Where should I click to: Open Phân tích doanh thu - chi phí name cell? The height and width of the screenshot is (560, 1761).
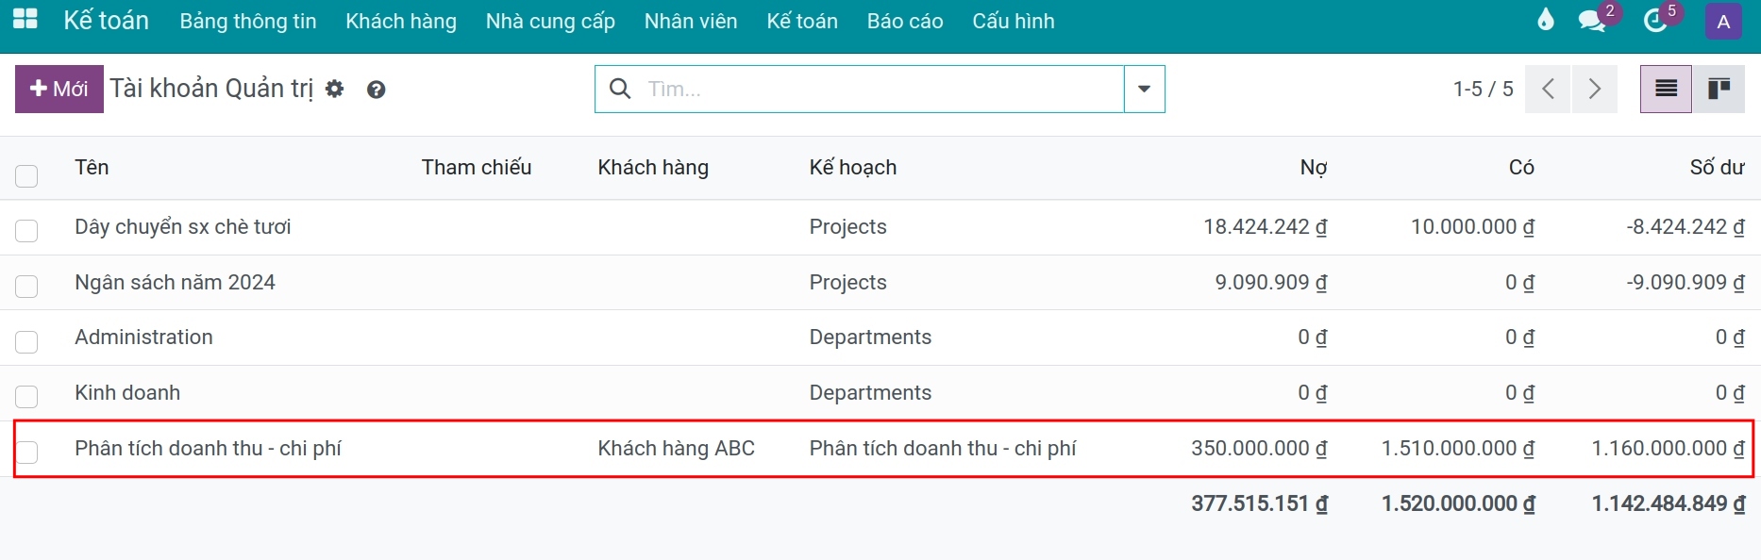208,449
